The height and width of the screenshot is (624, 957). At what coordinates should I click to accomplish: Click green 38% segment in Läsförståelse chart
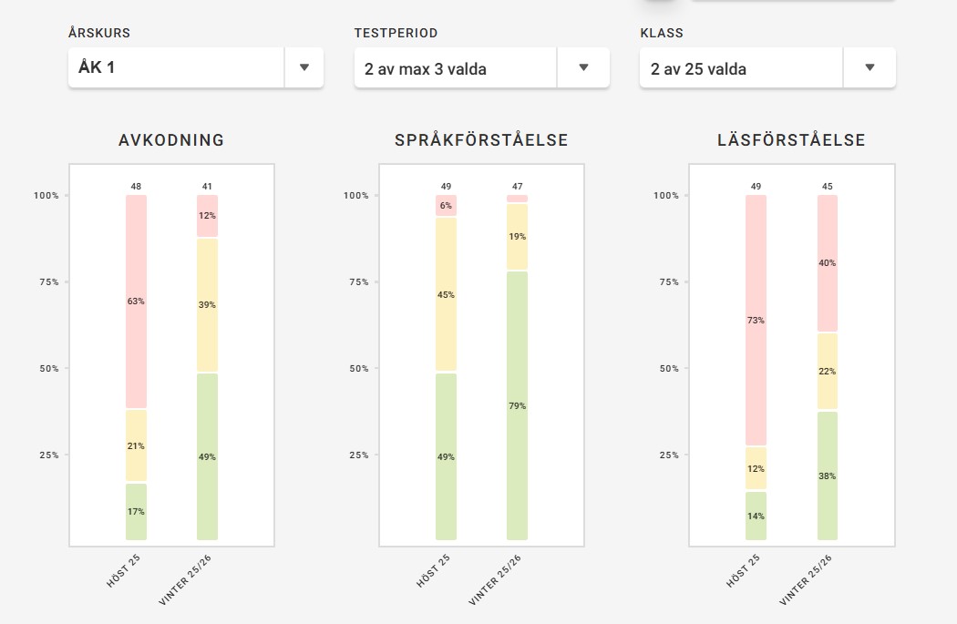pos(827,476)
